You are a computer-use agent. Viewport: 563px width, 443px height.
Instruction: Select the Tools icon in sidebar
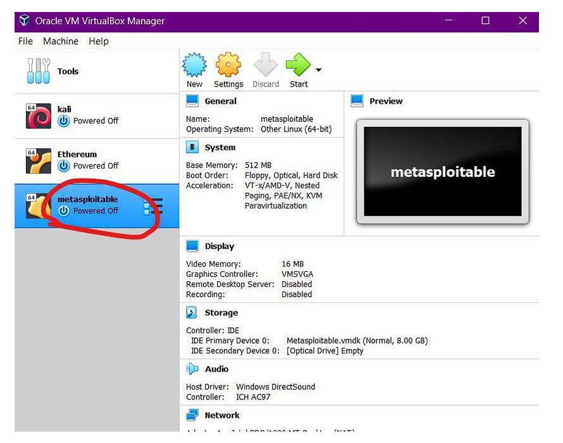(x=39, y=71)
